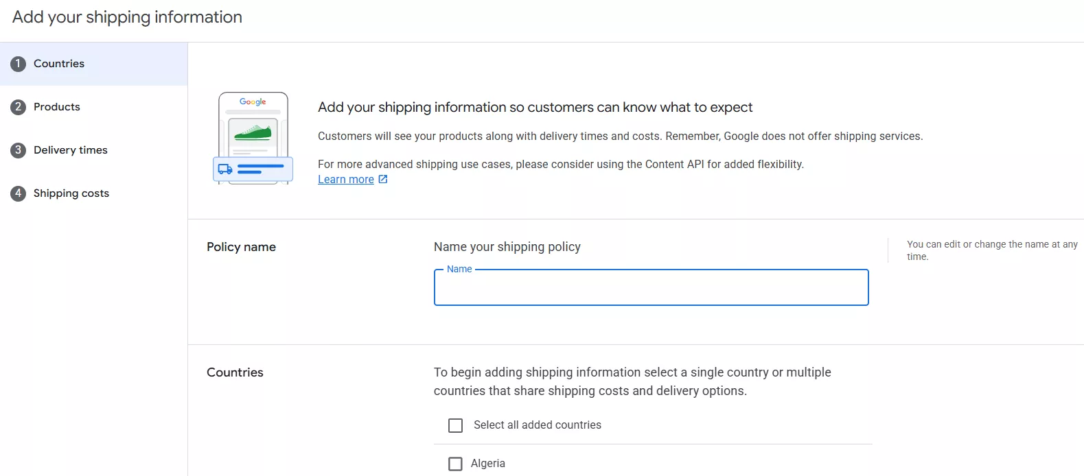
Task: Click the delivery truck icon in the illustration
Action: [x=225, y=169]
